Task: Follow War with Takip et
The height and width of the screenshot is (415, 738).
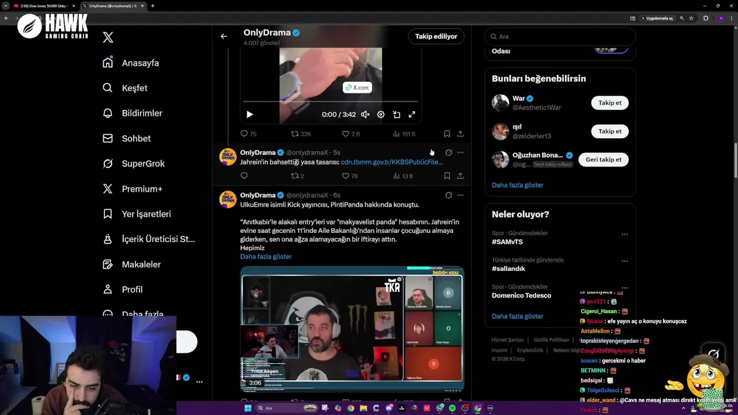Action: (x=609, y=103)
